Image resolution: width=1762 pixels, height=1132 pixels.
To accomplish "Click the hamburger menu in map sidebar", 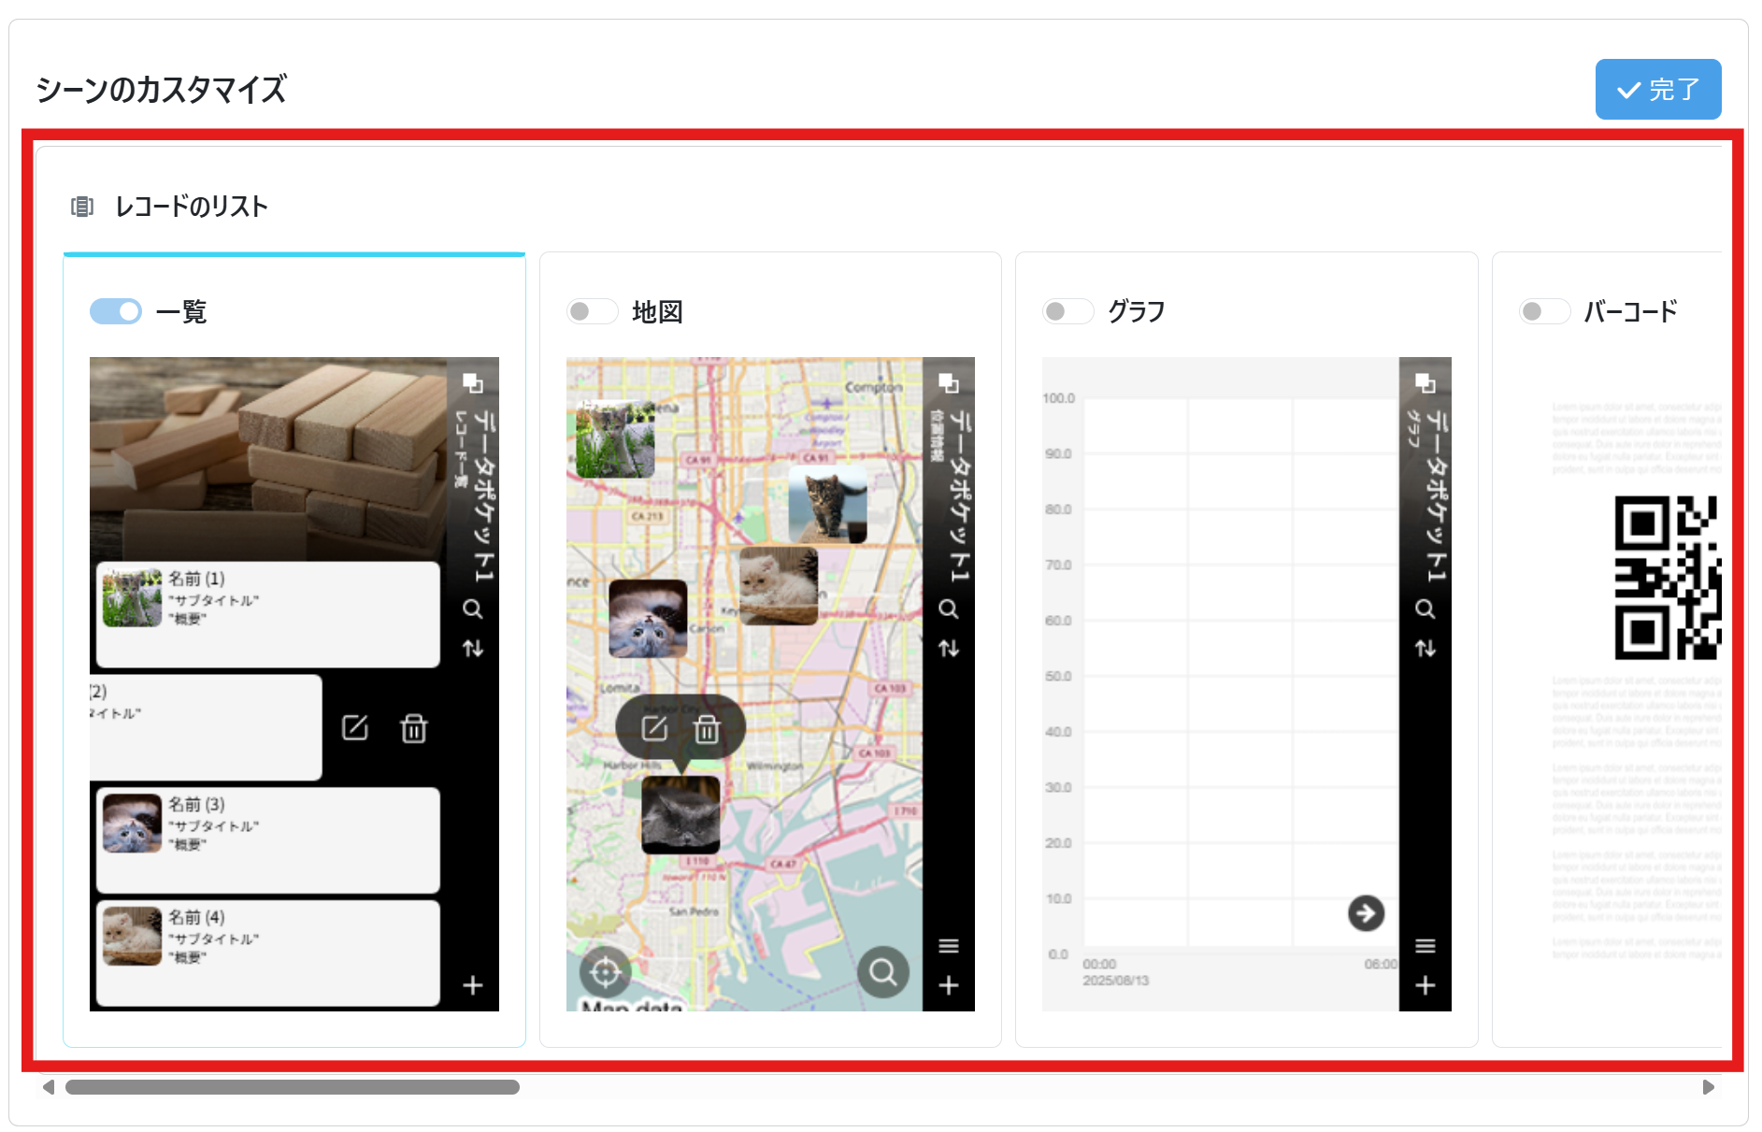I will (x=949, y=946).
